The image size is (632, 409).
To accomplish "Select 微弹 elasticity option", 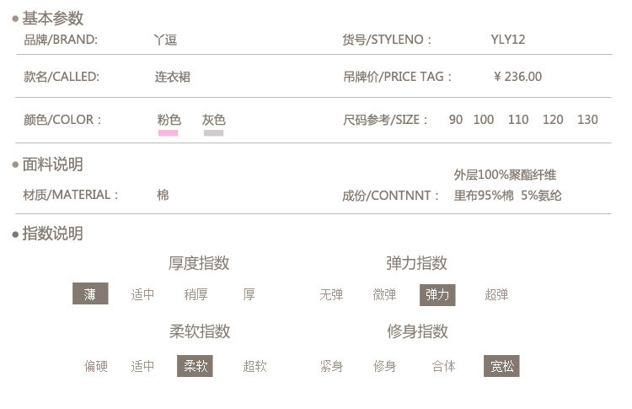I will pos(384,294).
